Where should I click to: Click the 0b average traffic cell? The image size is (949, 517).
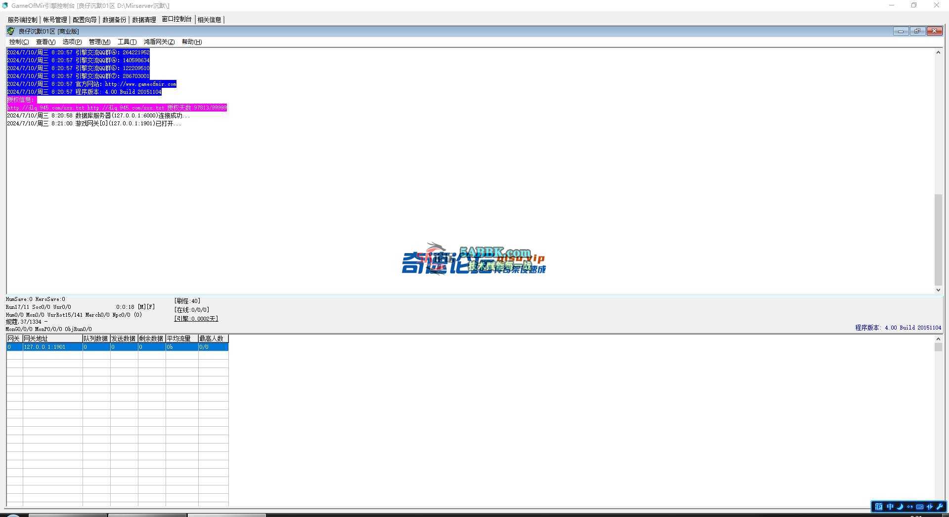[x=182, y=347]
